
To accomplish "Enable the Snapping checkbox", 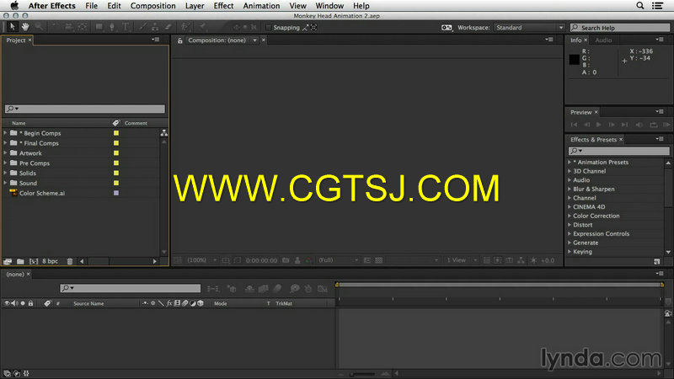I will [x=268, y=28].
